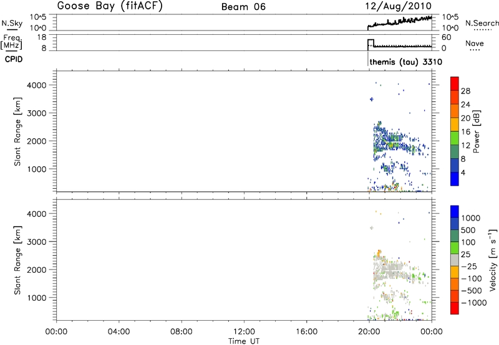Click the left-hand '10^5' noise axis label
Image resolution: width=499 pixels, height=345 pixels.
point(38,17)
